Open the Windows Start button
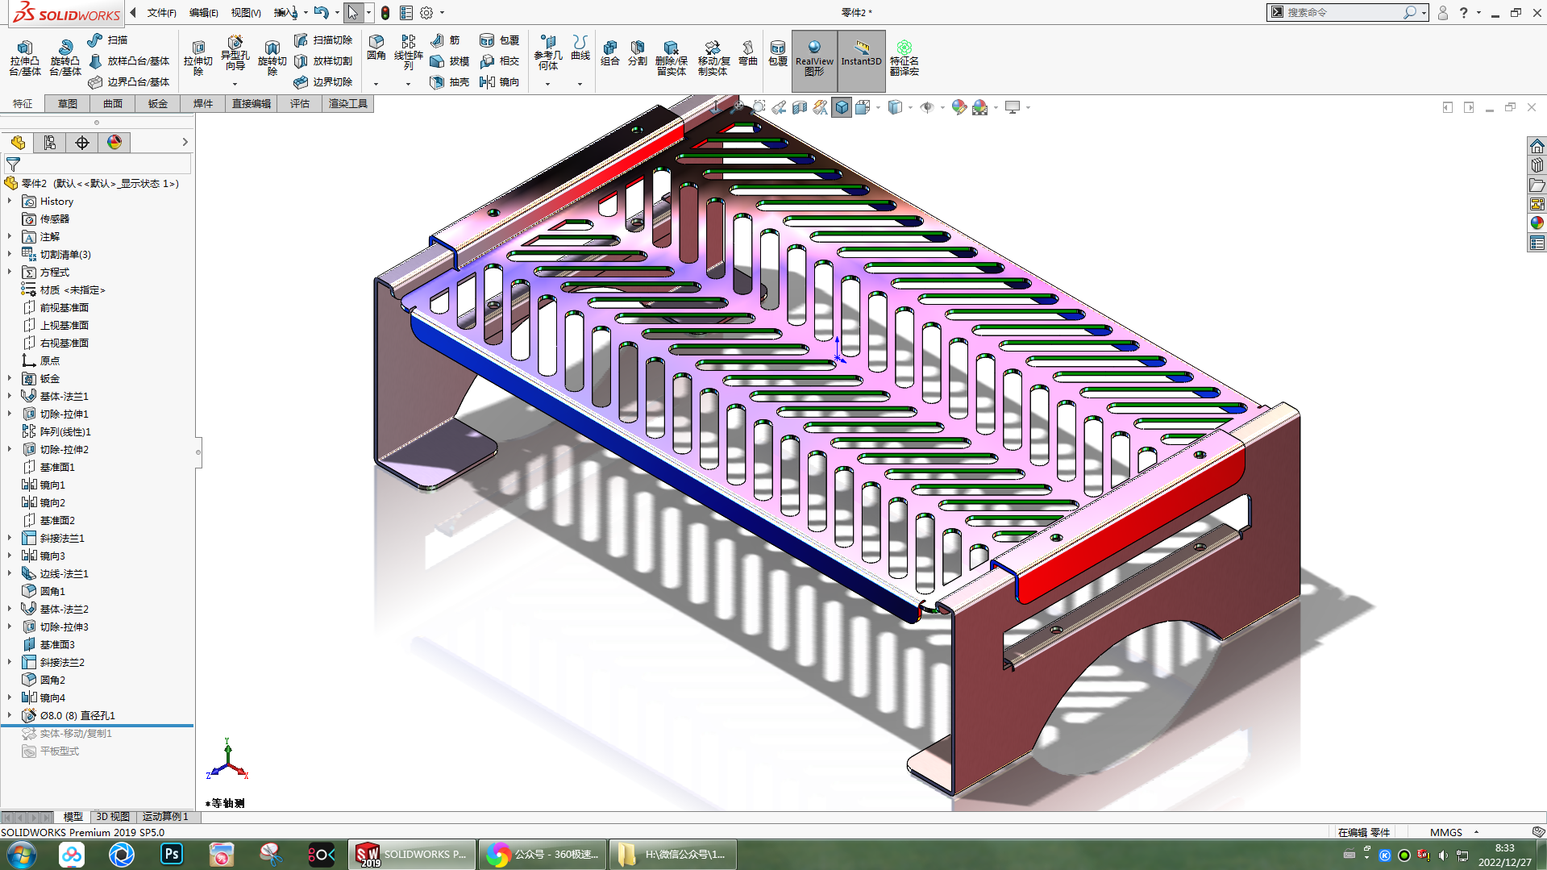 22,855
